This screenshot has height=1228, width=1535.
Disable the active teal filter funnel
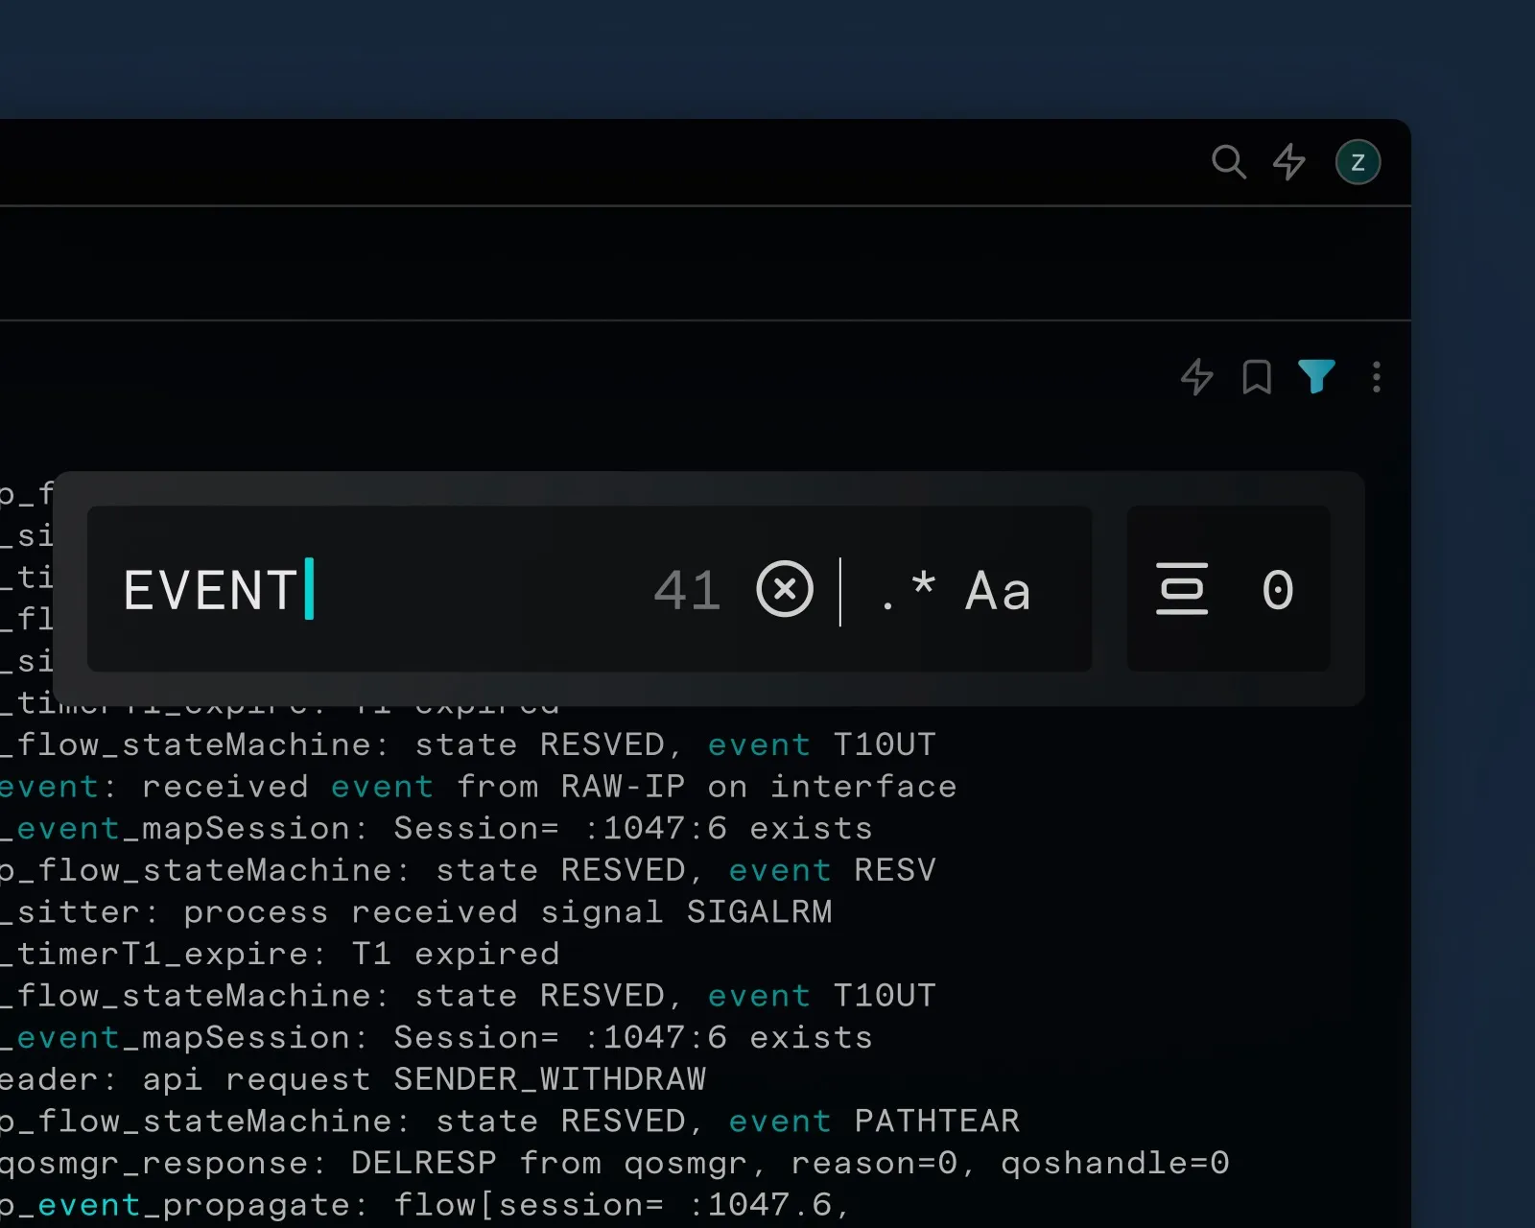pos(1316,377)
